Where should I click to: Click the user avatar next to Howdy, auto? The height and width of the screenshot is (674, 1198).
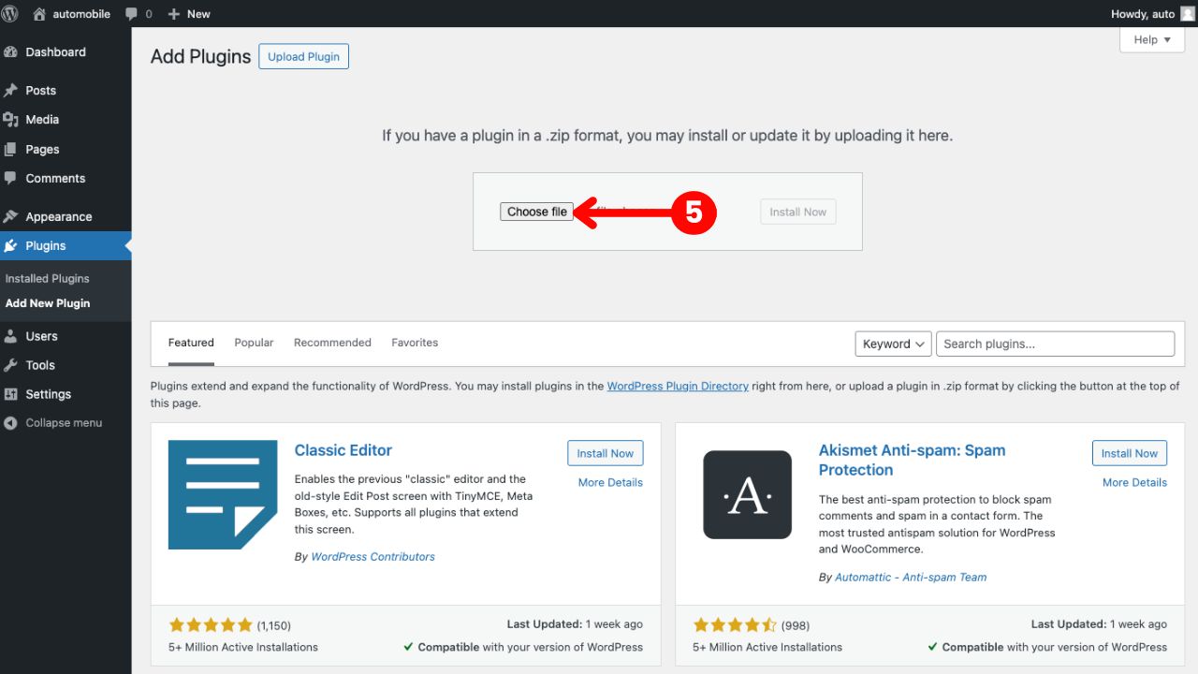(x=1187, y=14)
